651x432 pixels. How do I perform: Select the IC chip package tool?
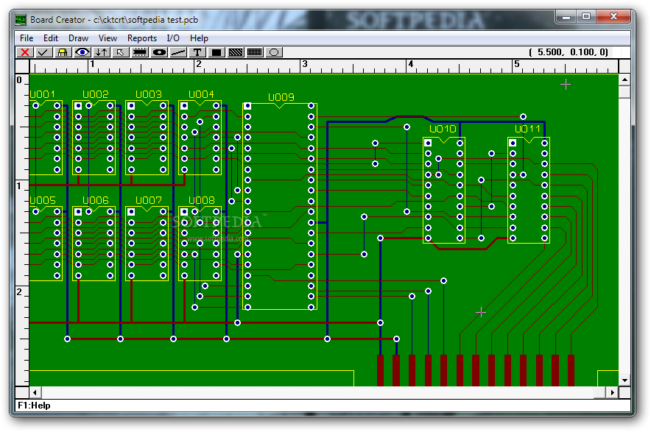pyautogui.click(x=140, y=52)
